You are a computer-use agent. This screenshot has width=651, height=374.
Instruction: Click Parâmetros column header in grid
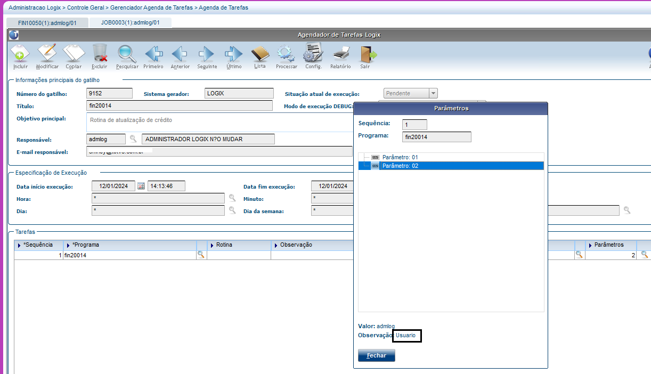(612, 245)
